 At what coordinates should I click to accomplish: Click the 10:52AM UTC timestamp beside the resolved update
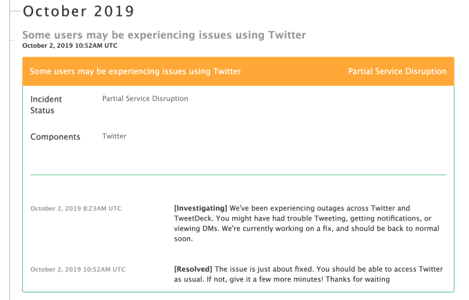tap(78, 269)
